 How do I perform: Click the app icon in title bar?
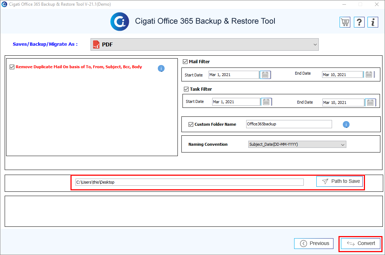(x=4, y=4)
